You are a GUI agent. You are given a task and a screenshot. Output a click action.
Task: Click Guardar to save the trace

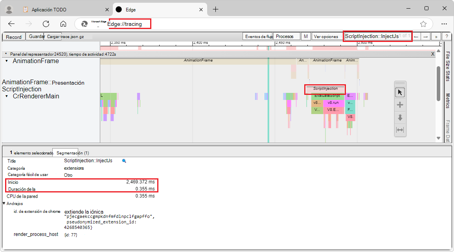pyautogui.click(x=35, y=36)
